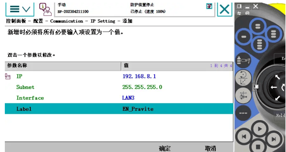This screenshot has height=152, width=286.
Task: Click the joystick down-left arrow
Action: [x=277, y=98]
